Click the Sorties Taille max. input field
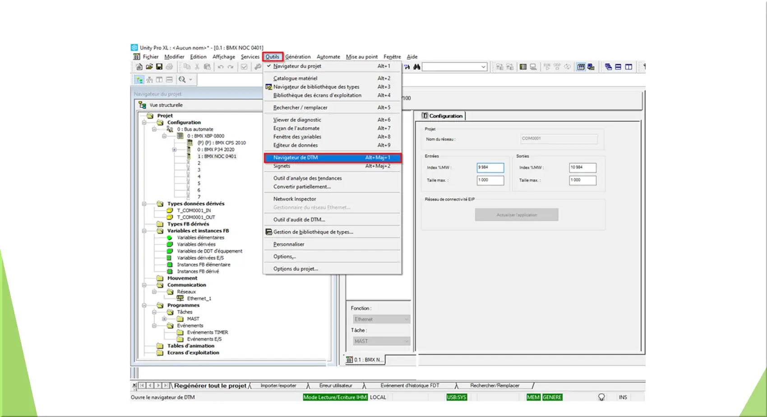767x417 pixels. click(583, 180)
